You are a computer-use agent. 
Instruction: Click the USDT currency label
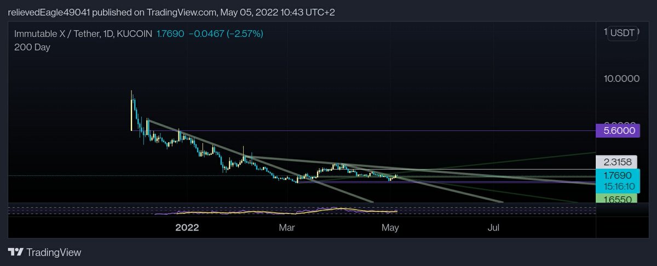click(x=624, y=33)
